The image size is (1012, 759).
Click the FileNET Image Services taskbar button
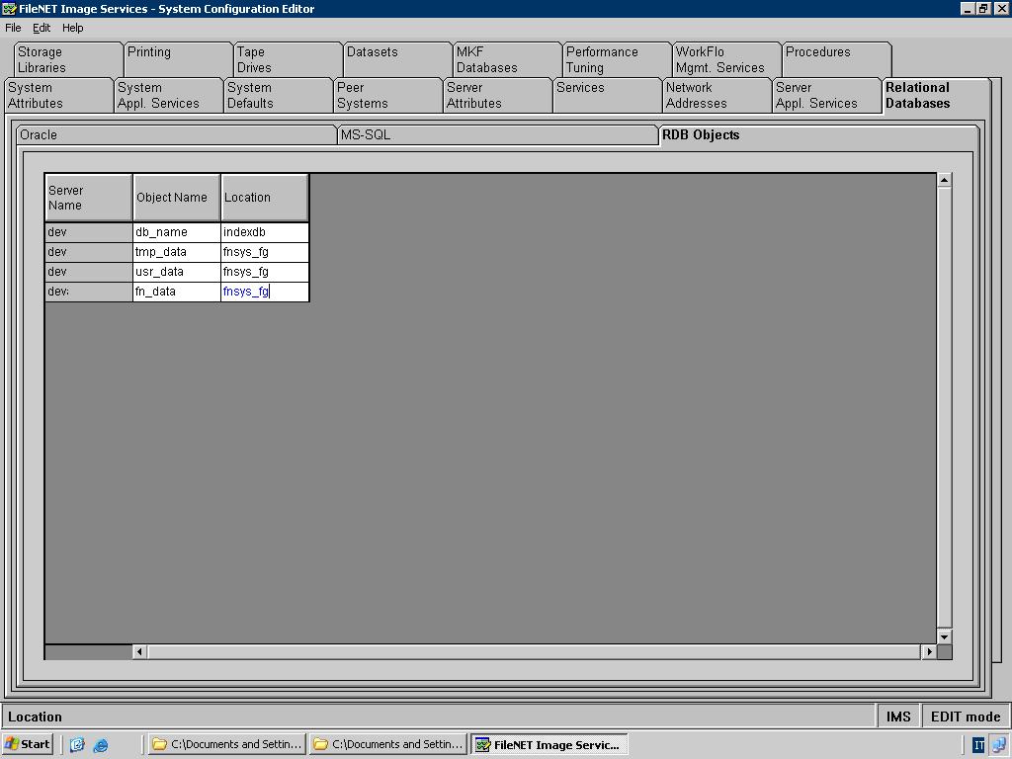pos(549,744)
